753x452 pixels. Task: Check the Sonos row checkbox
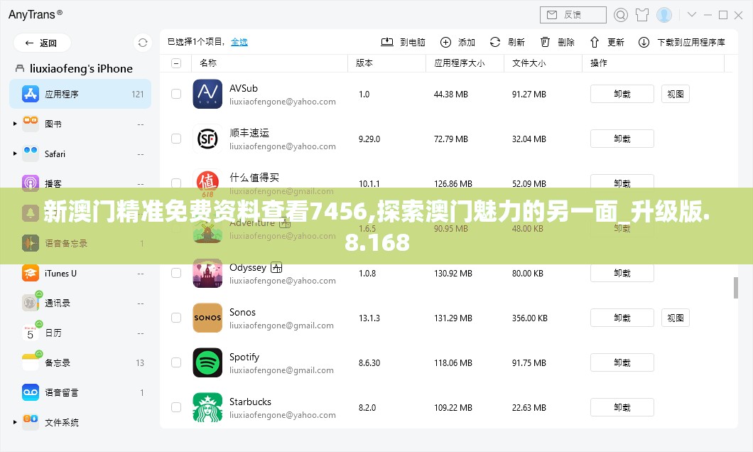point(176,318)
